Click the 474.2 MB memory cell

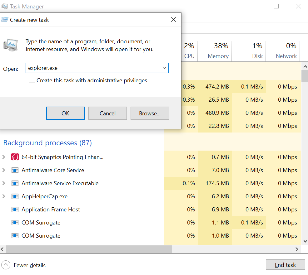point(215,87)
